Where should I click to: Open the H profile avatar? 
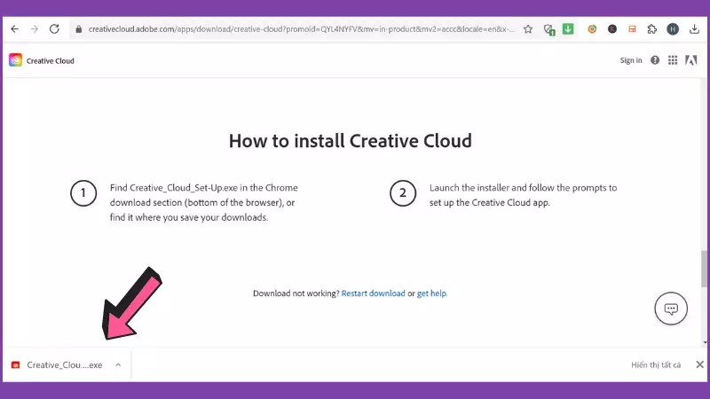pyautogui.click(x=673, y=29)
